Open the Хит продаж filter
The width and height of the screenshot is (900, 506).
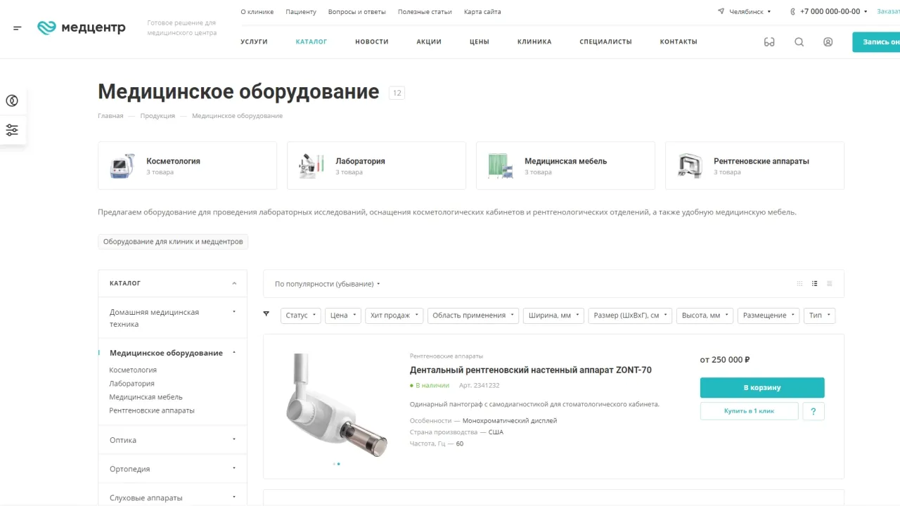(394, 316)
